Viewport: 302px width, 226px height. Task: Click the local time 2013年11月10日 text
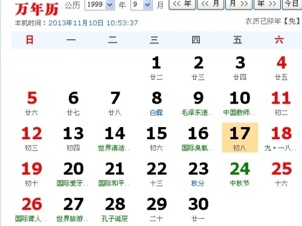click(93, 23)
